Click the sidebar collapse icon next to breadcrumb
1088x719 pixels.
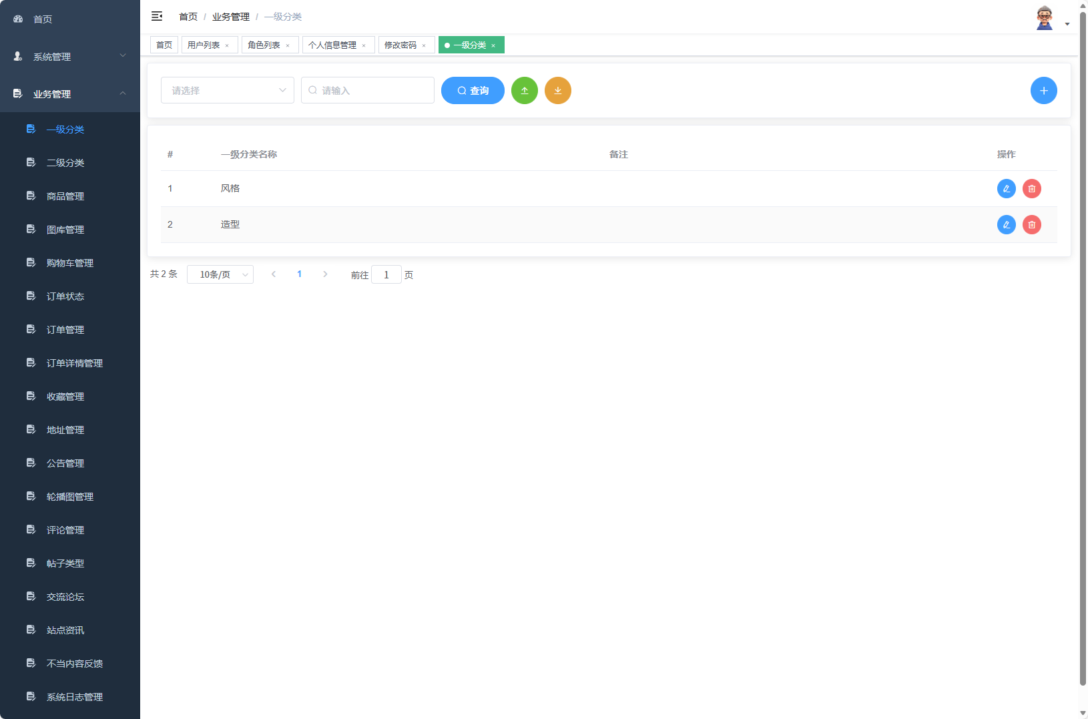[158, 16]
